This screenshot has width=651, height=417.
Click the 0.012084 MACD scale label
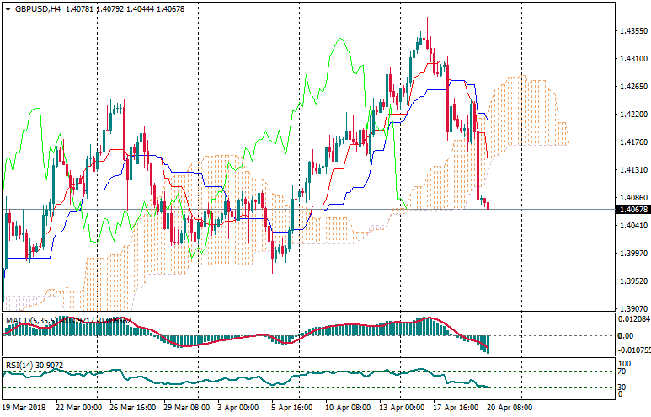pos(633,319)
